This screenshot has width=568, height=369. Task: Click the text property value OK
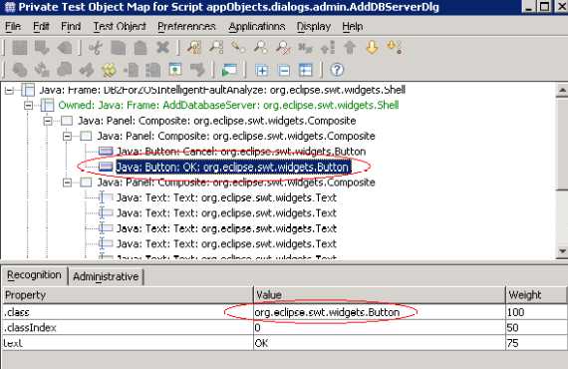[x=379, y=343]
